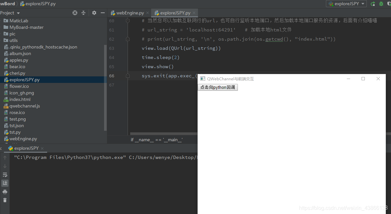Click the up arrow in Run console toolbar
Screen dimensions: 391x214
coord(5,158)
